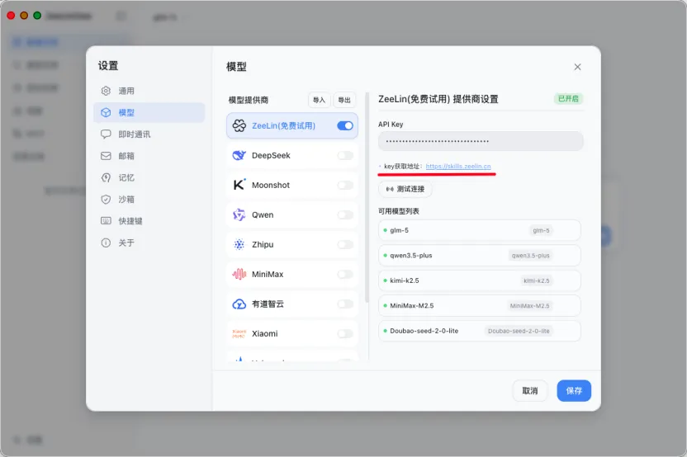Click the keyboard icon for 快捷键

[x=106, y=220]
